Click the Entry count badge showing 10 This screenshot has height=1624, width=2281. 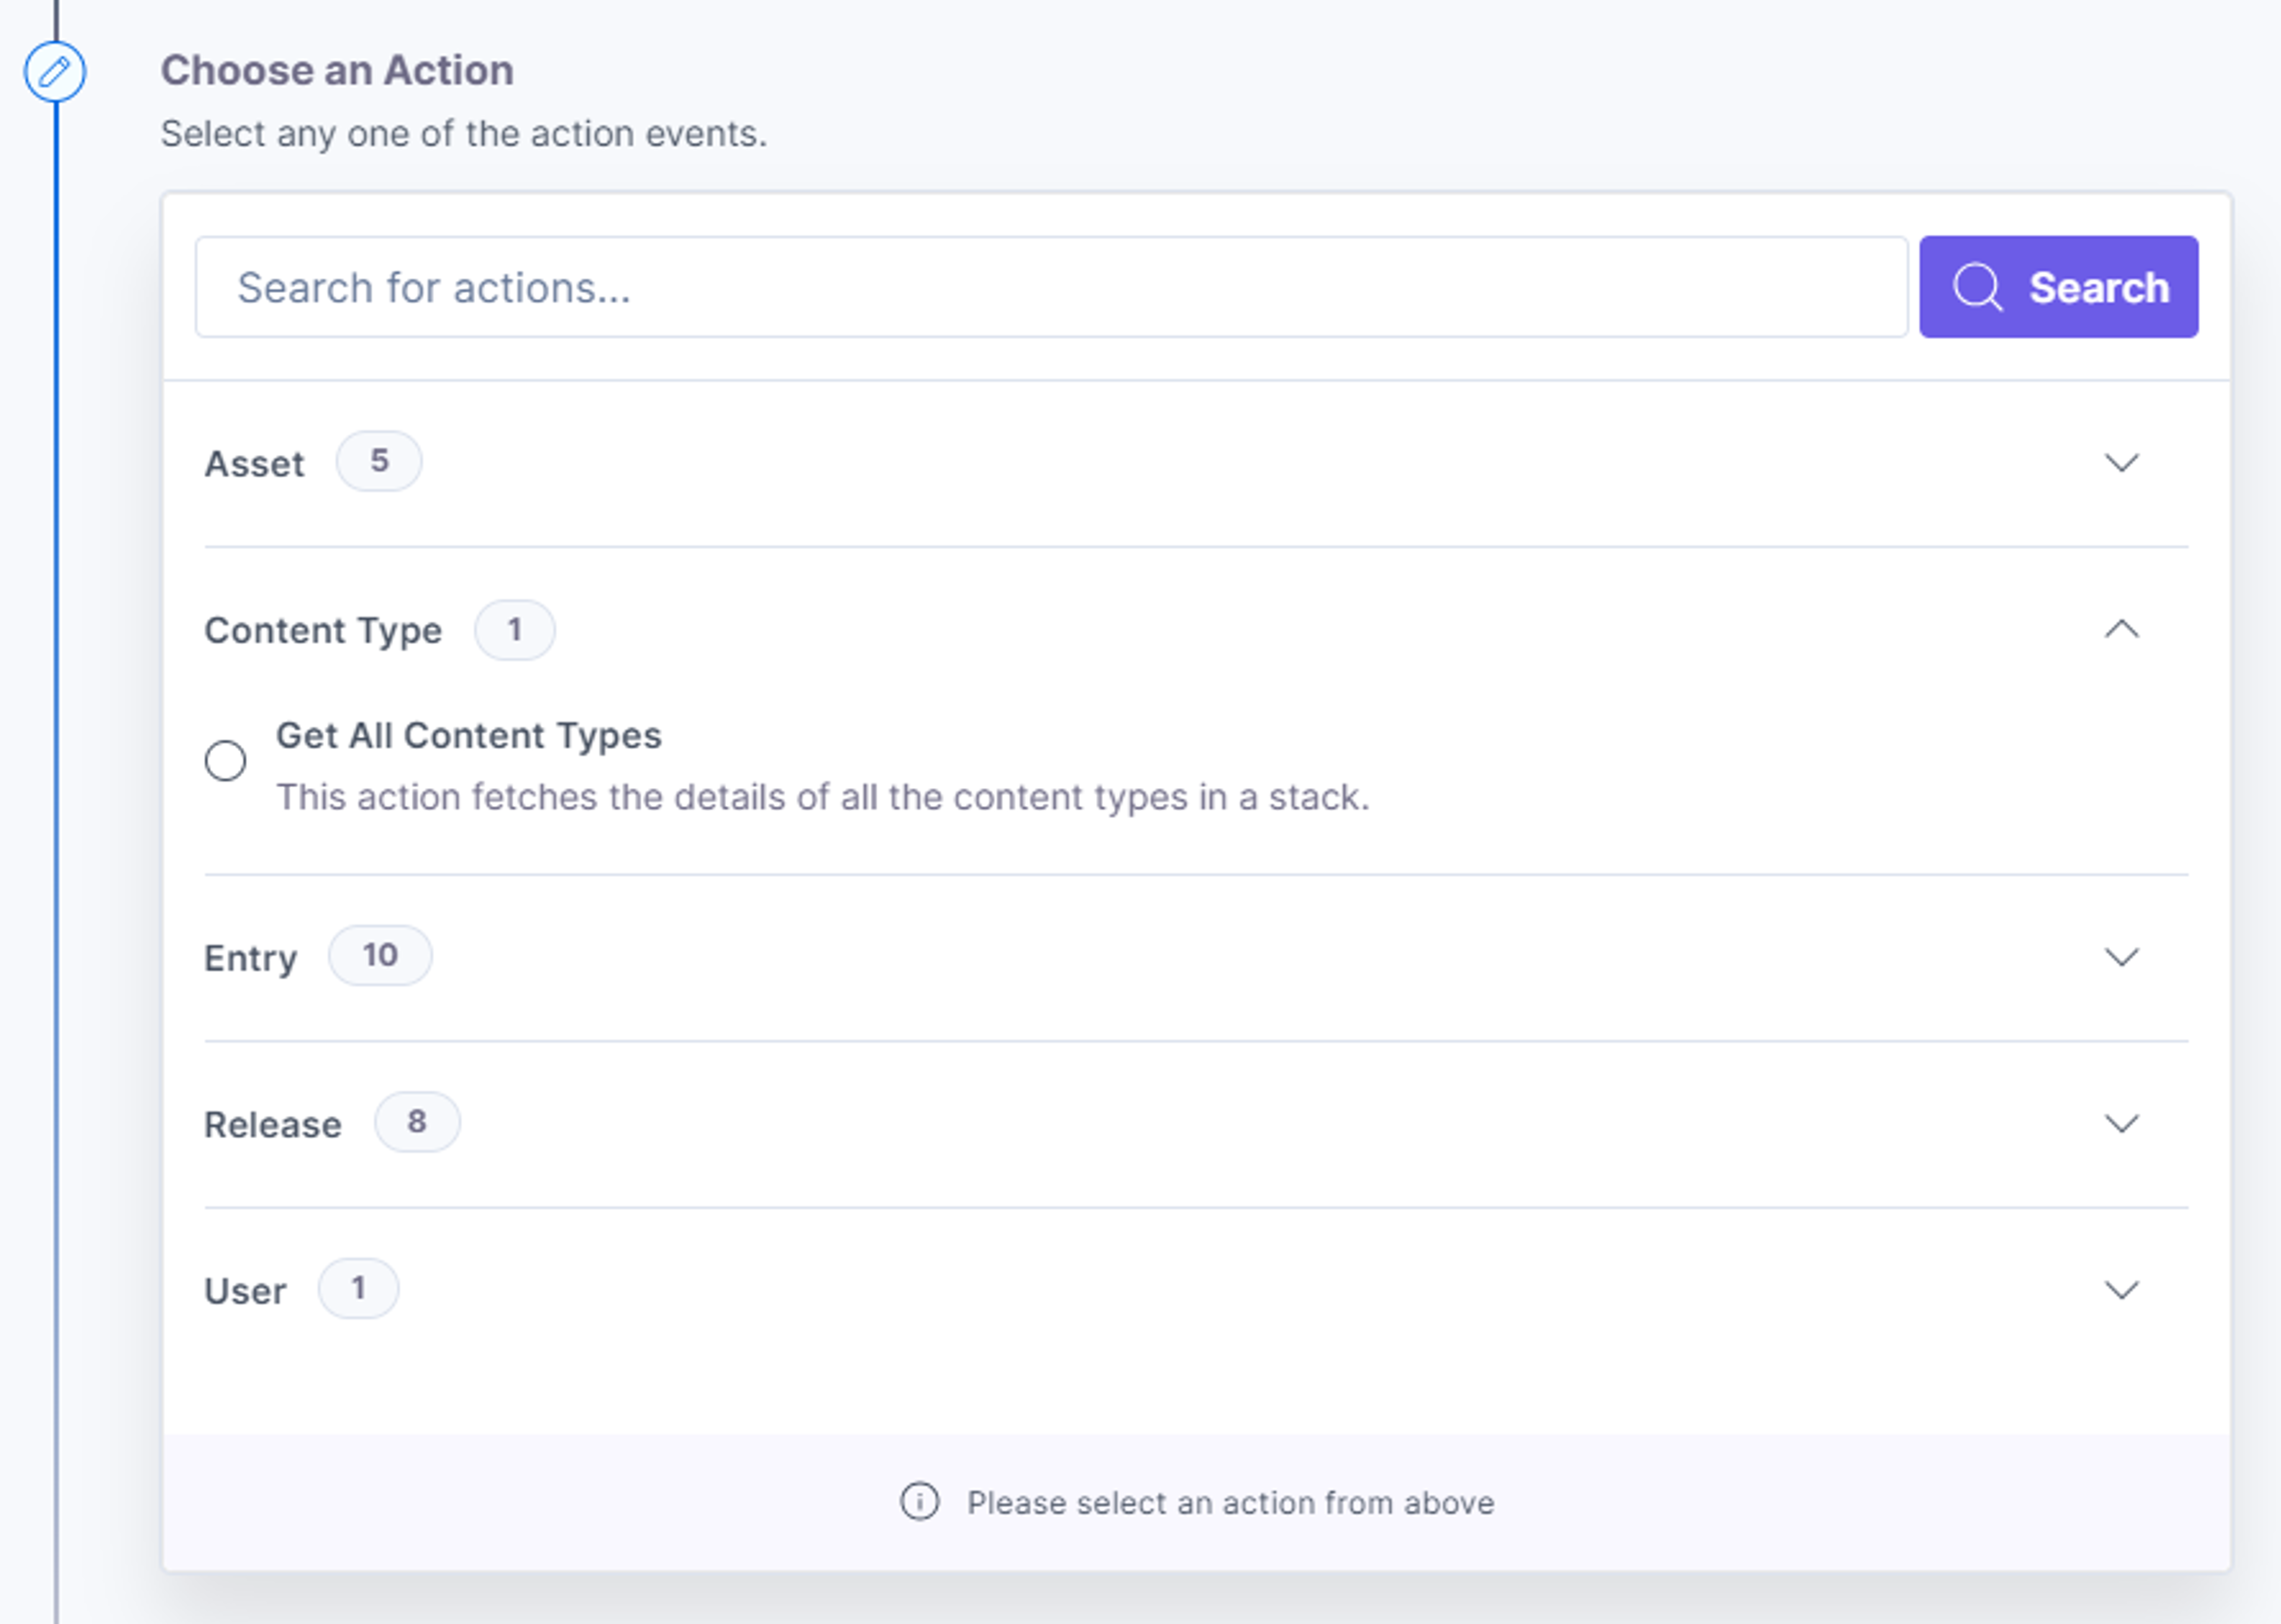coord(380,956)
